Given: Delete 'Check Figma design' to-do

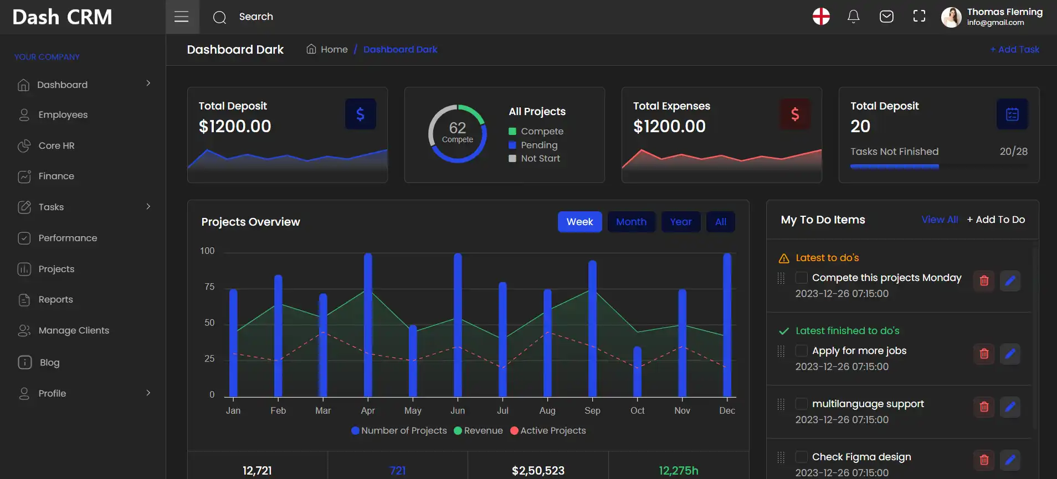Looking at the screenshot, I should 984,460.
